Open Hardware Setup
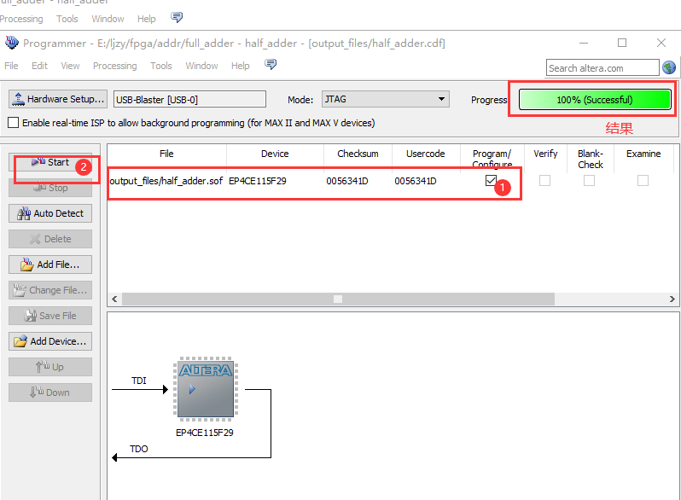Viewport: 681px width, 500px height. click(x=58, y=99)
